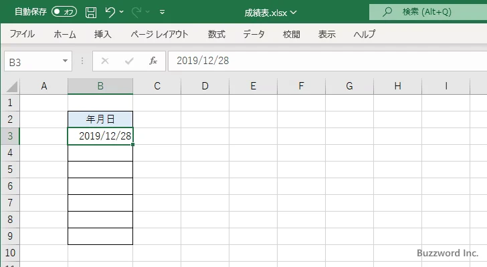Open the Redo history dropdown arrow
487x267 pixels.
[x=148, y=12]
